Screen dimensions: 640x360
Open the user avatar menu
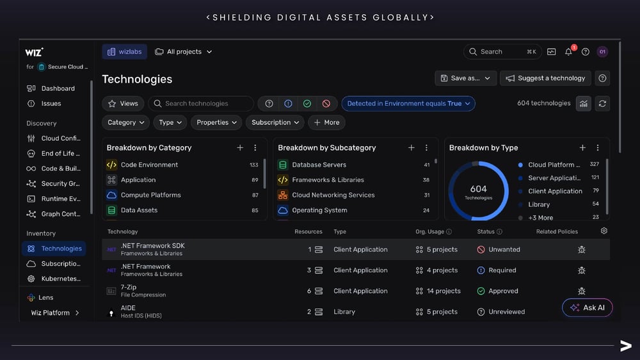click(x=602, y=52)
